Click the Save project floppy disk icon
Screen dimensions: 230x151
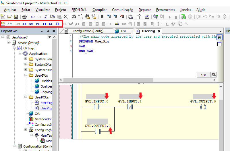click(16, 17)
